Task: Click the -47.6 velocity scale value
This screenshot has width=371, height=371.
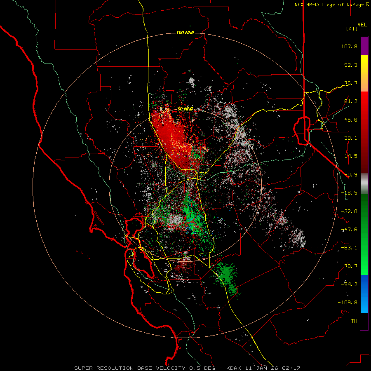Action: click(349, 230)
